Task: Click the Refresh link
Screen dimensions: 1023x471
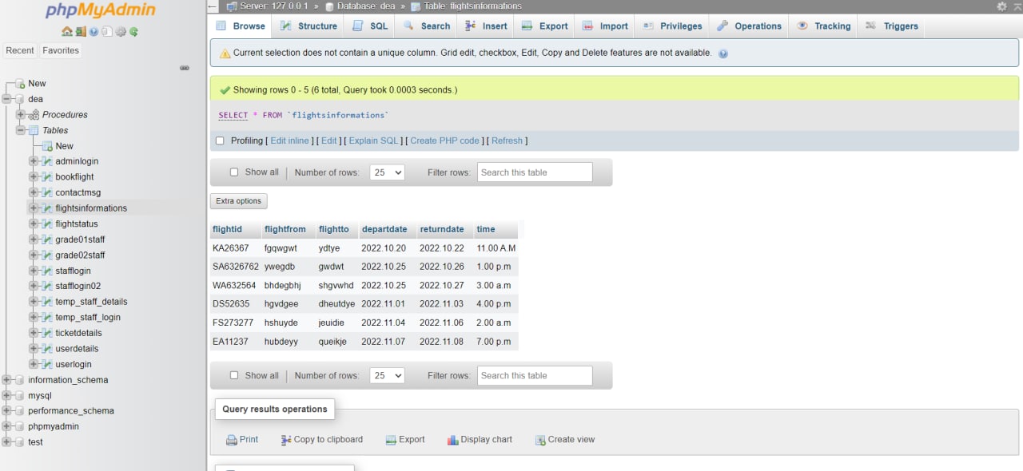Action: point(507,141)
